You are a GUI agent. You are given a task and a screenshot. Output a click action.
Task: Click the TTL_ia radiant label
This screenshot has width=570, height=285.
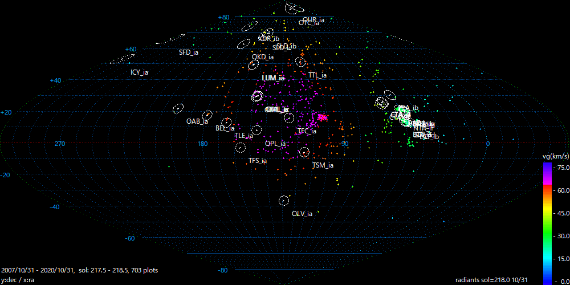click(x=317, y=75)
